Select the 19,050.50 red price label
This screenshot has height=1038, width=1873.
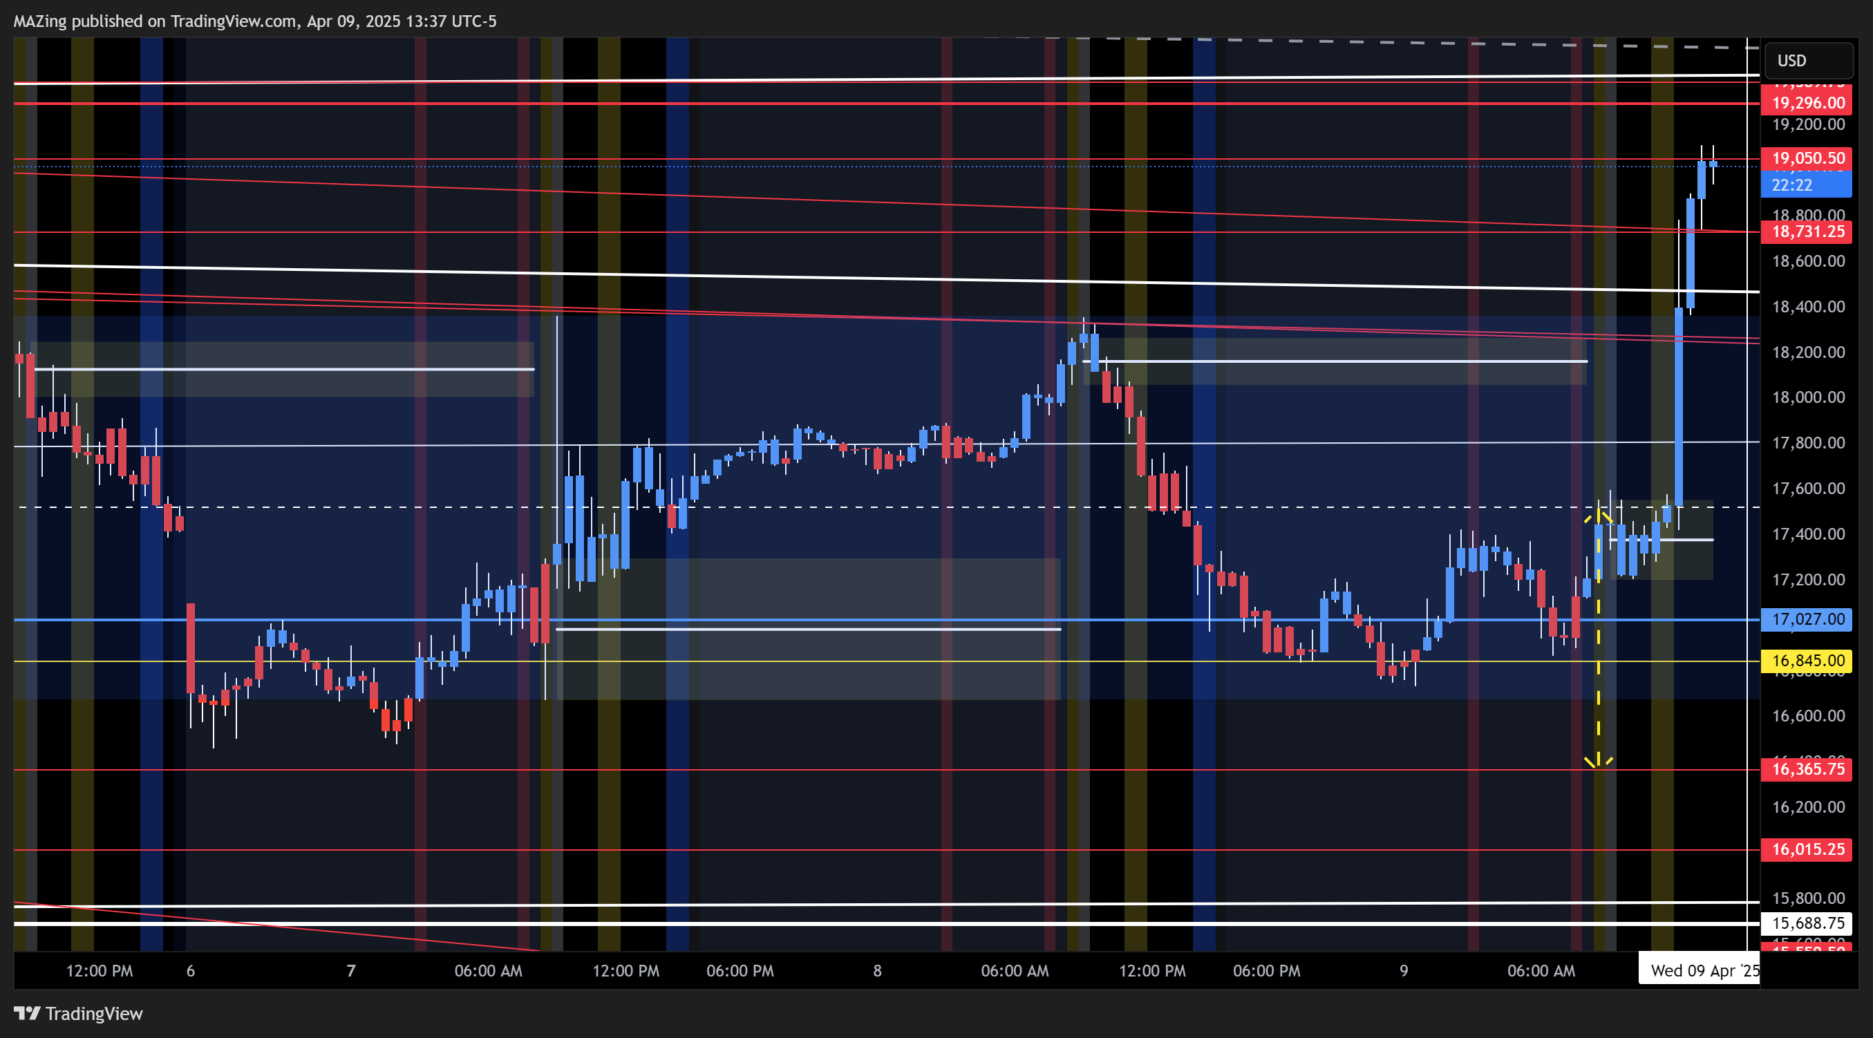(1806, 158)
